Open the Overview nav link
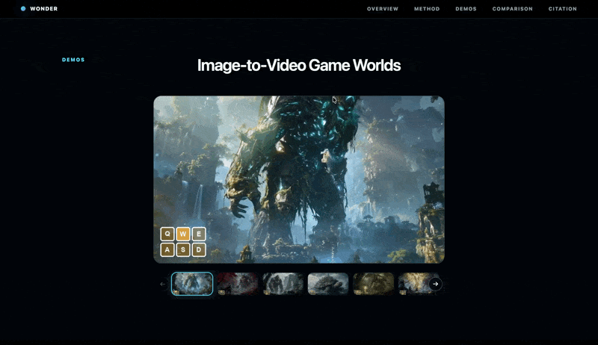 pyautogui.click(x=383, y=9)
